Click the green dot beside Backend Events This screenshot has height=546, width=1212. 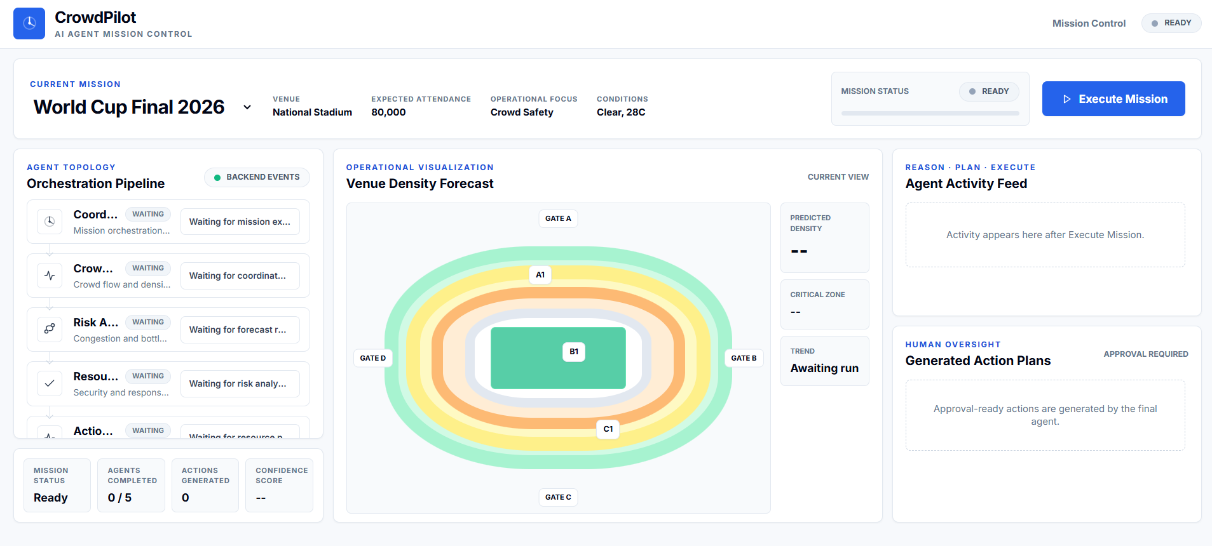pos(217,178)
